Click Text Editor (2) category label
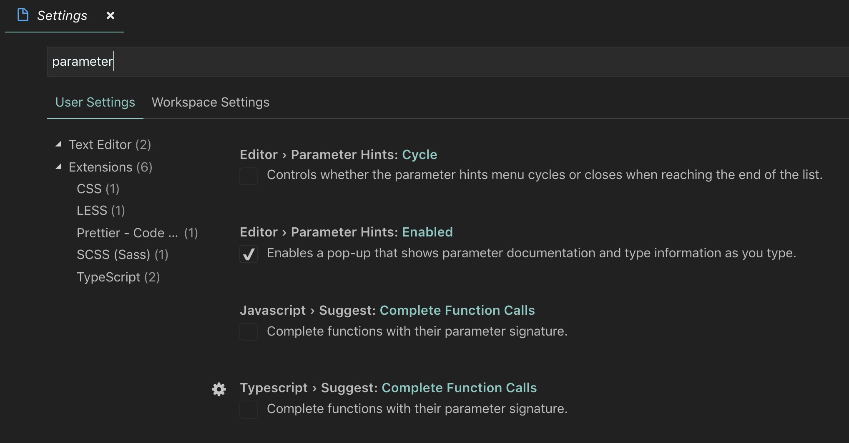Viewport: 849px width, 443px height. [110, 144]
